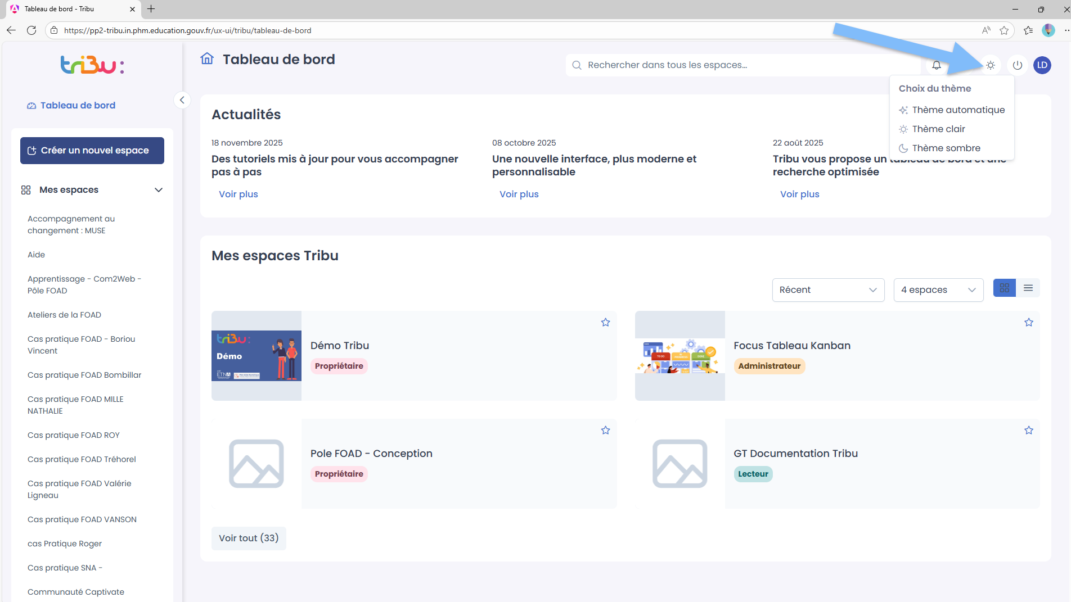Add page to browser favorites star
Viewport: 1071px width, 602px height.
click(1004, 30)
